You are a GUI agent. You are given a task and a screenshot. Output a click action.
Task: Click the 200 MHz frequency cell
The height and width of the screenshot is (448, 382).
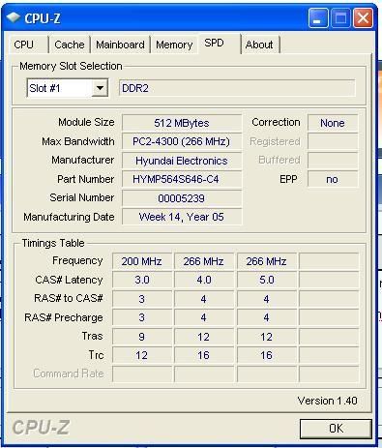click(142, 261)
